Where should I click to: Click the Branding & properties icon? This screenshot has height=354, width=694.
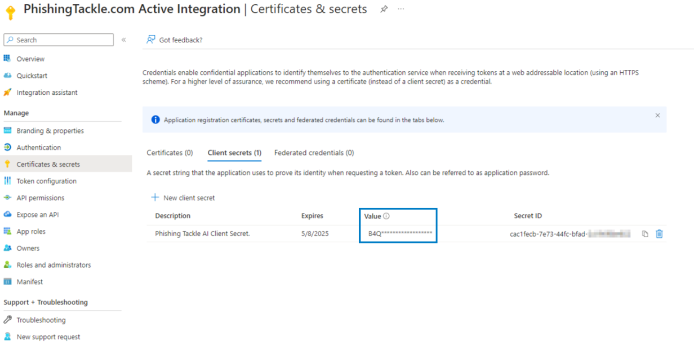click(x=7, y=130)
